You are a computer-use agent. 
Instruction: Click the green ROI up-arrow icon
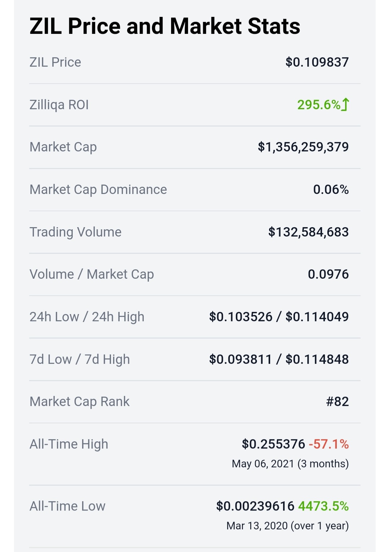[x=345, y=105]
